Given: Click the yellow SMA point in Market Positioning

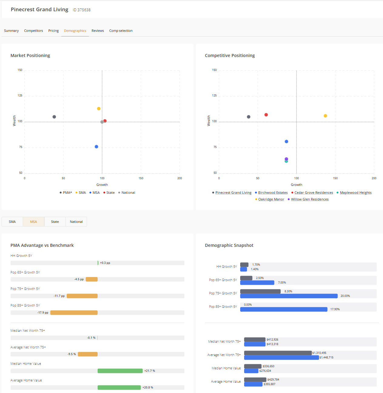Looking at the screenshot, I should (99, 109).
